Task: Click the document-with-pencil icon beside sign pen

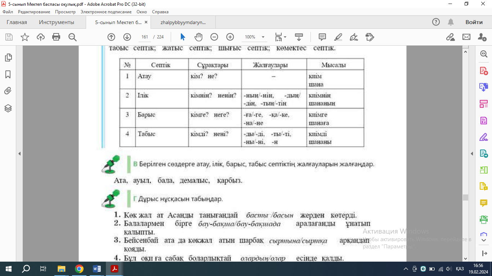Action: pos(370,37)
